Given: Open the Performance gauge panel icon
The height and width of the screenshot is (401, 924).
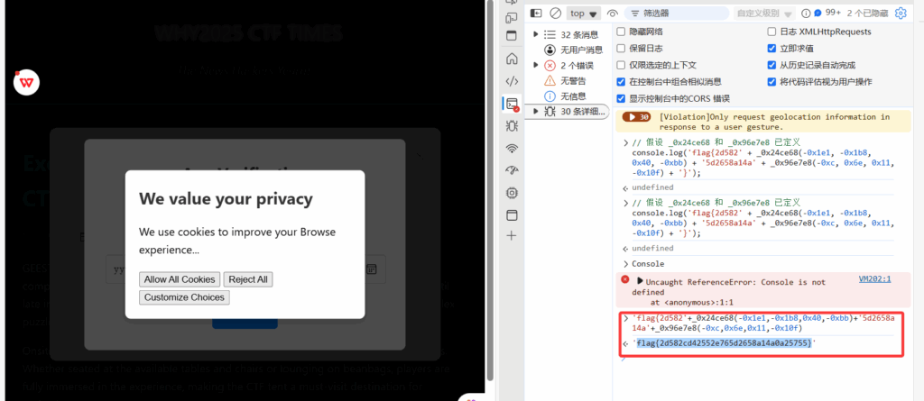Looking at the screenshot, I should pos(512,170).
